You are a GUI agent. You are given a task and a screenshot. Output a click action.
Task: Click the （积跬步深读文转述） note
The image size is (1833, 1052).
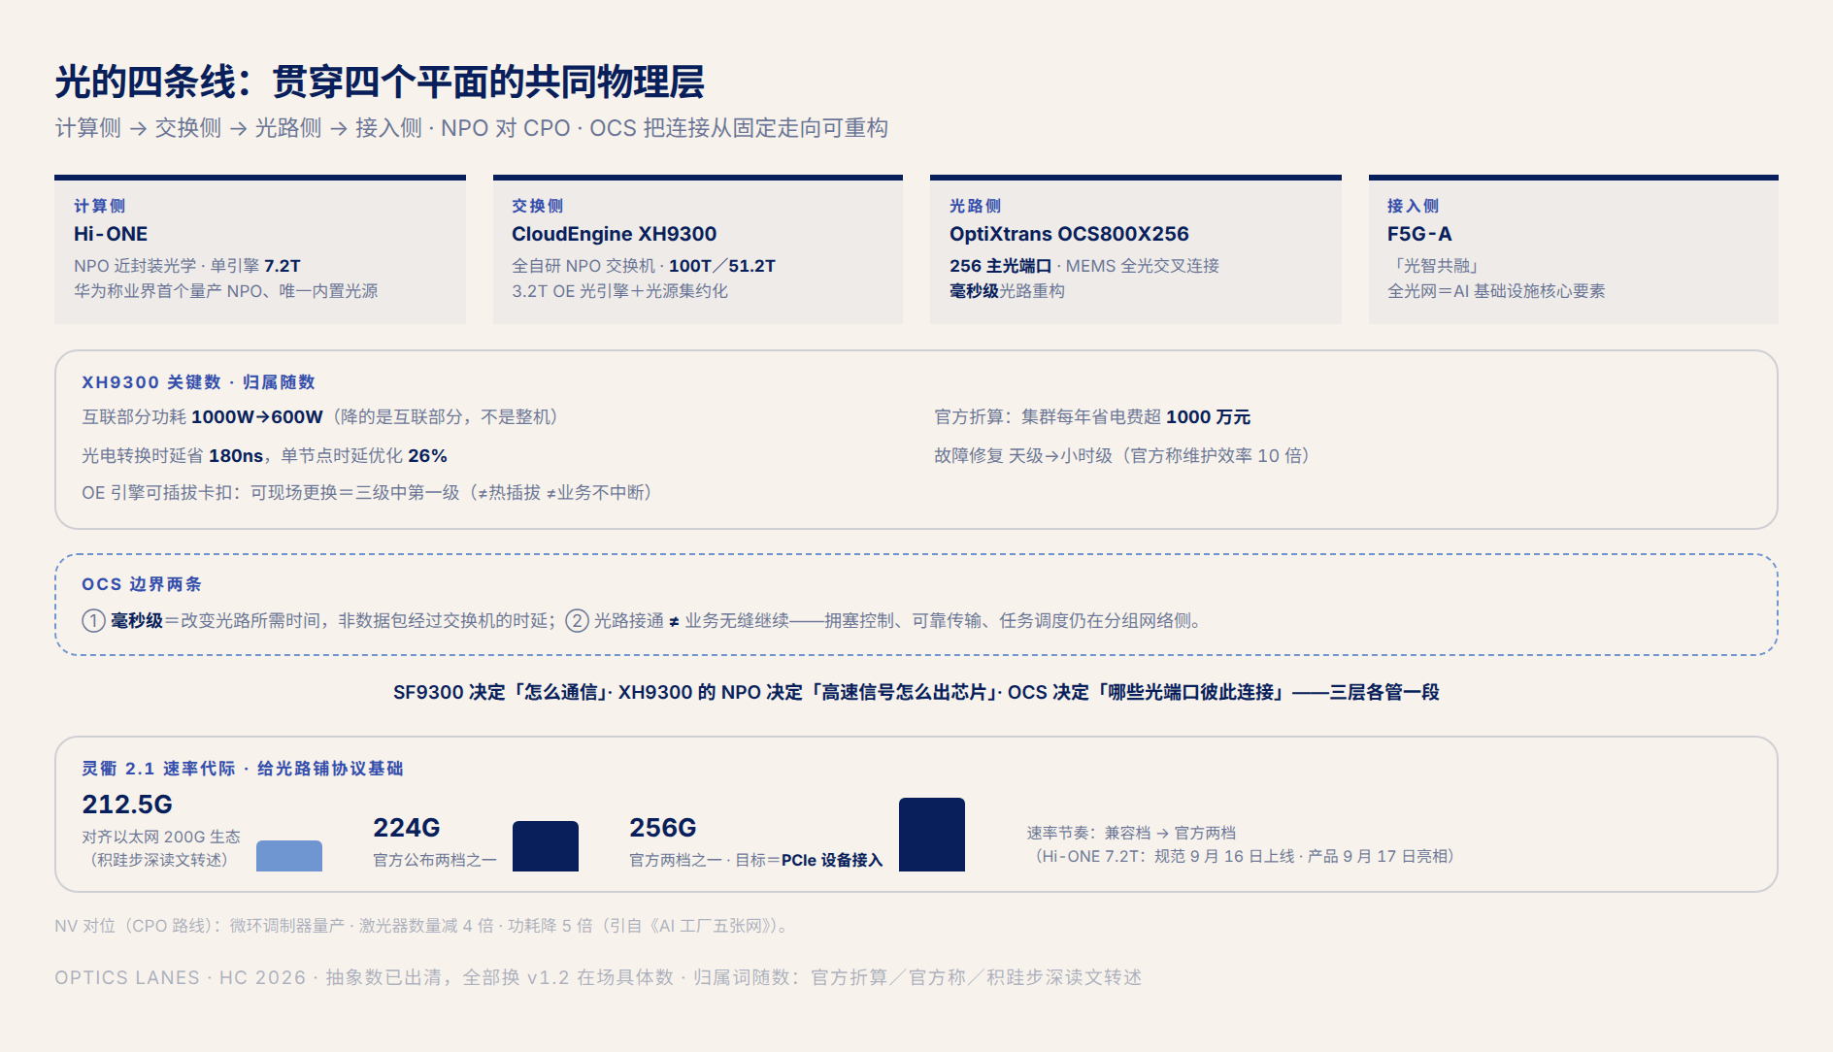tap(159, 860)
